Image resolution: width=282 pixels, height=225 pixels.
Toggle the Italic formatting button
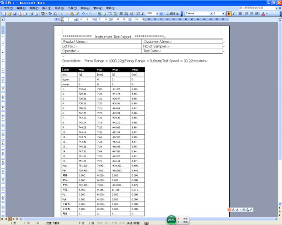pos(234,14)
